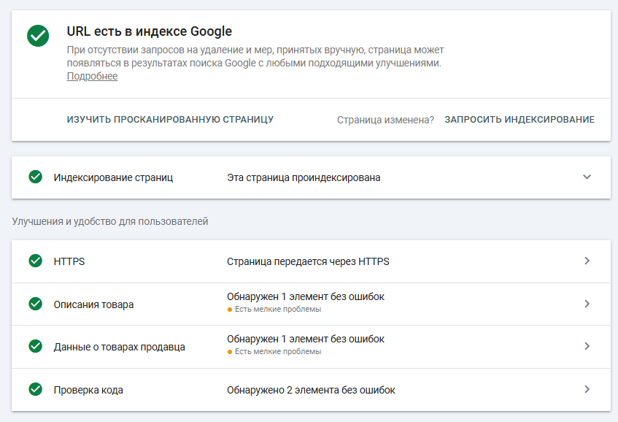The height and width of the screenshot is (422, 618).
Task: Open the Подробнее link
Action: [x=92, y=76]
